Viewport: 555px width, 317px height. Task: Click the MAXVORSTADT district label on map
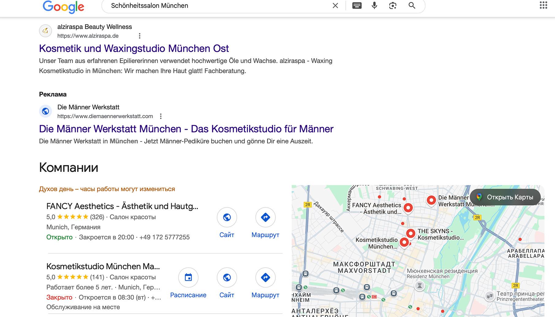[364, 271]
